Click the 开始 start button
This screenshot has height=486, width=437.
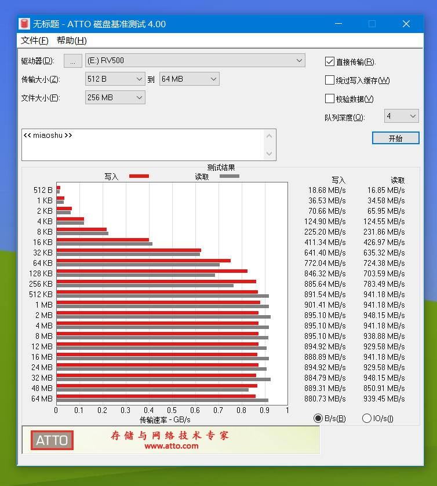click(395, 138)
